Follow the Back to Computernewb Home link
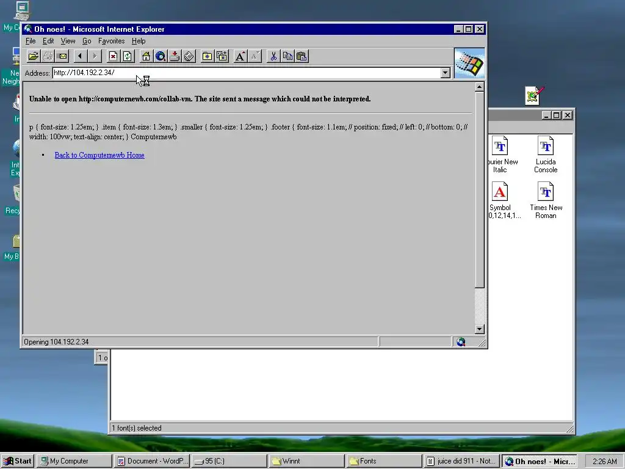Viewport: 625px width, 469px height. tap(99, 155)
